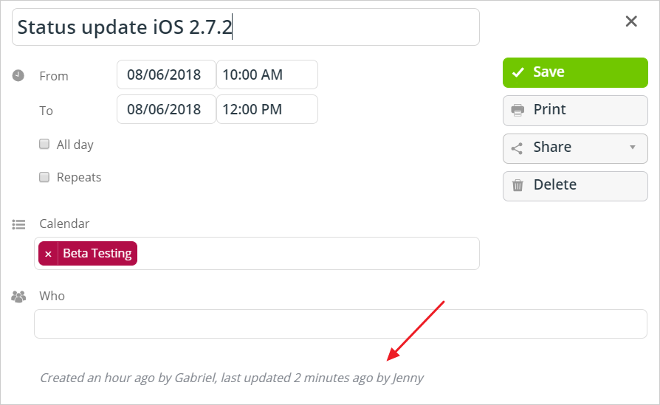
Task: Click the share icon in Share button
Action: coord(517,148)
